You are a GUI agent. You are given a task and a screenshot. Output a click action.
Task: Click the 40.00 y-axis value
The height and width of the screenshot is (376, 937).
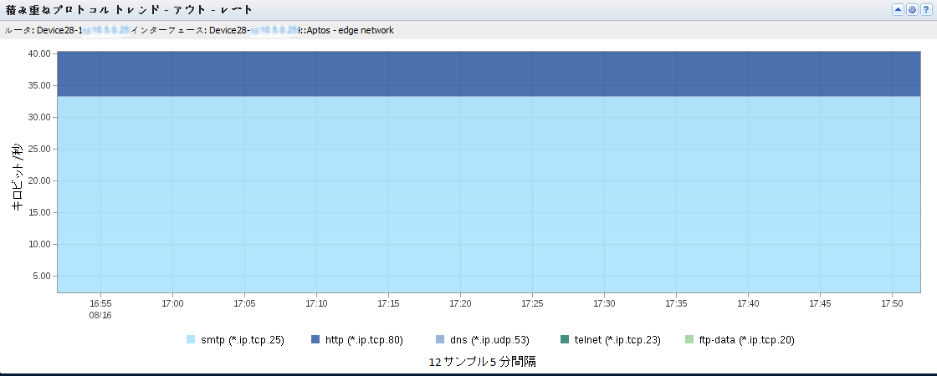pos(41,53)
